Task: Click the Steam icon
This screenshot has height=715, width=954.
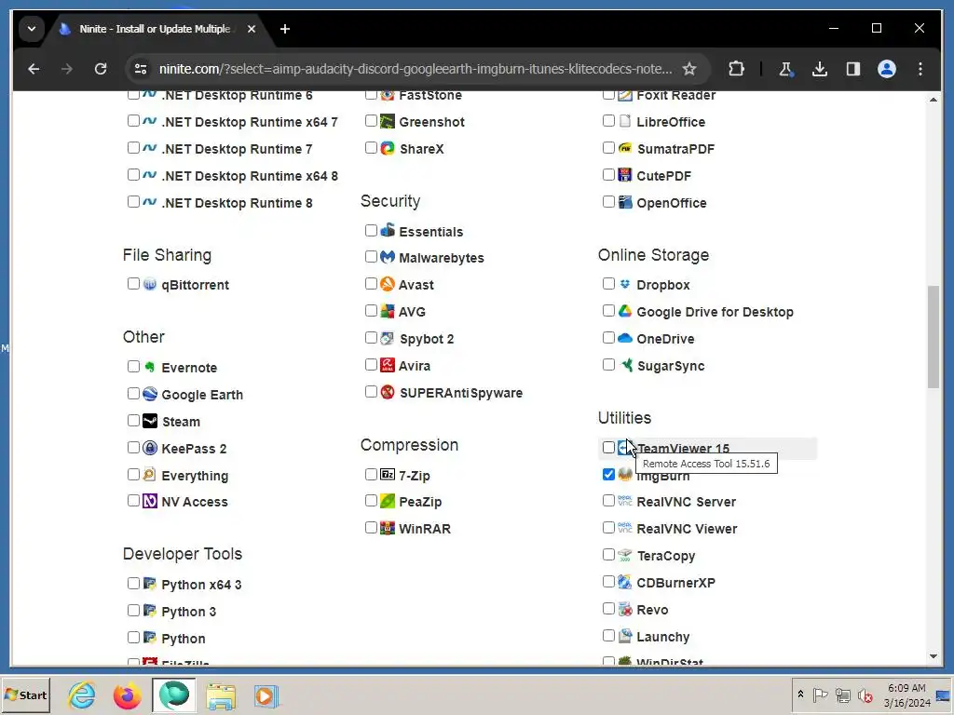Action: point(150,421)
